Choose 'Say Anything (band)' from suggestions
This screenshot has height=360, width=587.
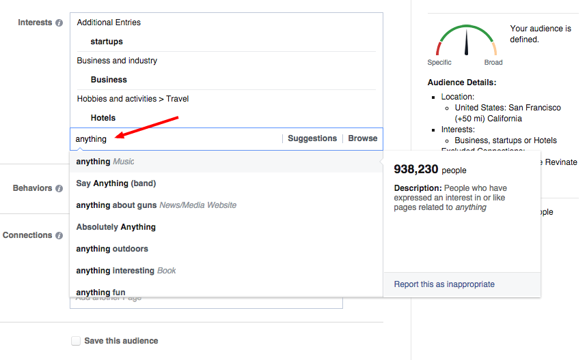click(x=116, y=183)
